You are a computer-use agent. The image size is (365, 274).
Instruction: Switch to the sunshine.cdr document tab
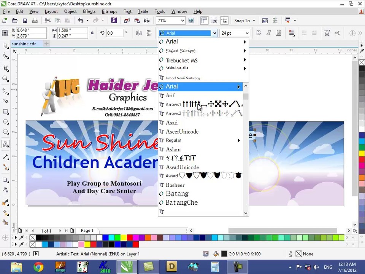(x=24, y=43)
